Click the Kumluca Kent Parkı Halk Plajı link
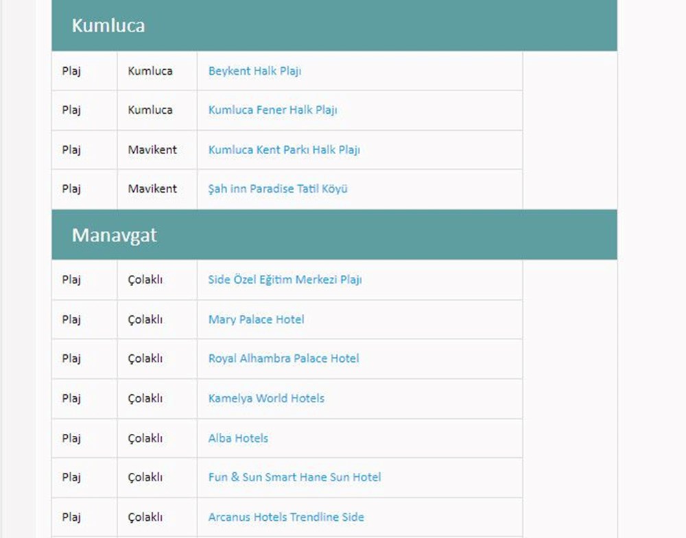686x538 pixels. click(284, 150)
